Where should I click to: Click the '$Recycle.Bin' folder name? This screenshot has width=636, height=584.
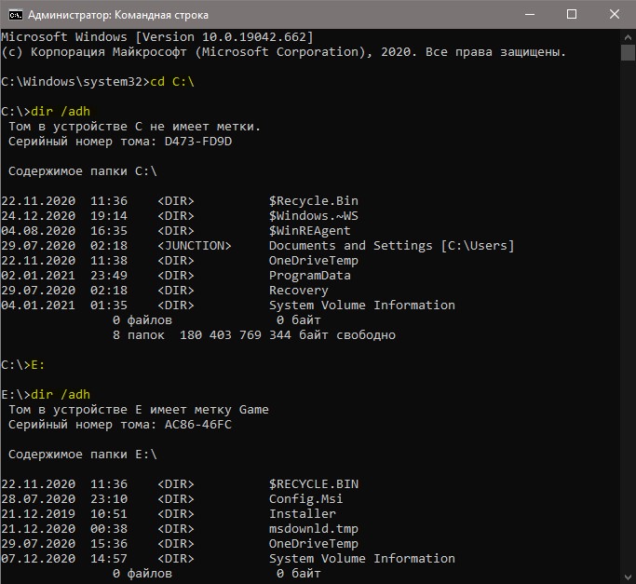(x=314, y=201)
